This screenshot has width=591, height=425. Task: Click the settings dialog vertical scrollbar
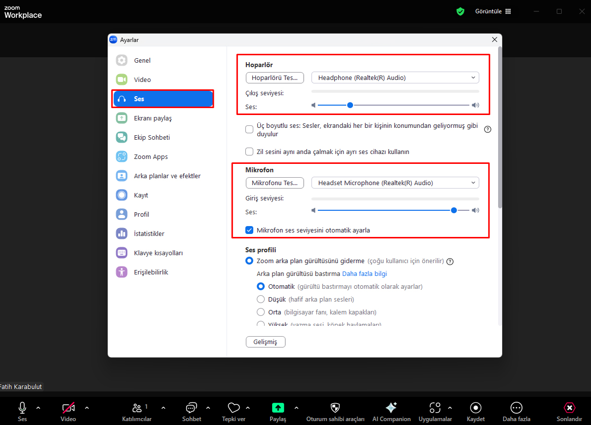pos(500,128)
